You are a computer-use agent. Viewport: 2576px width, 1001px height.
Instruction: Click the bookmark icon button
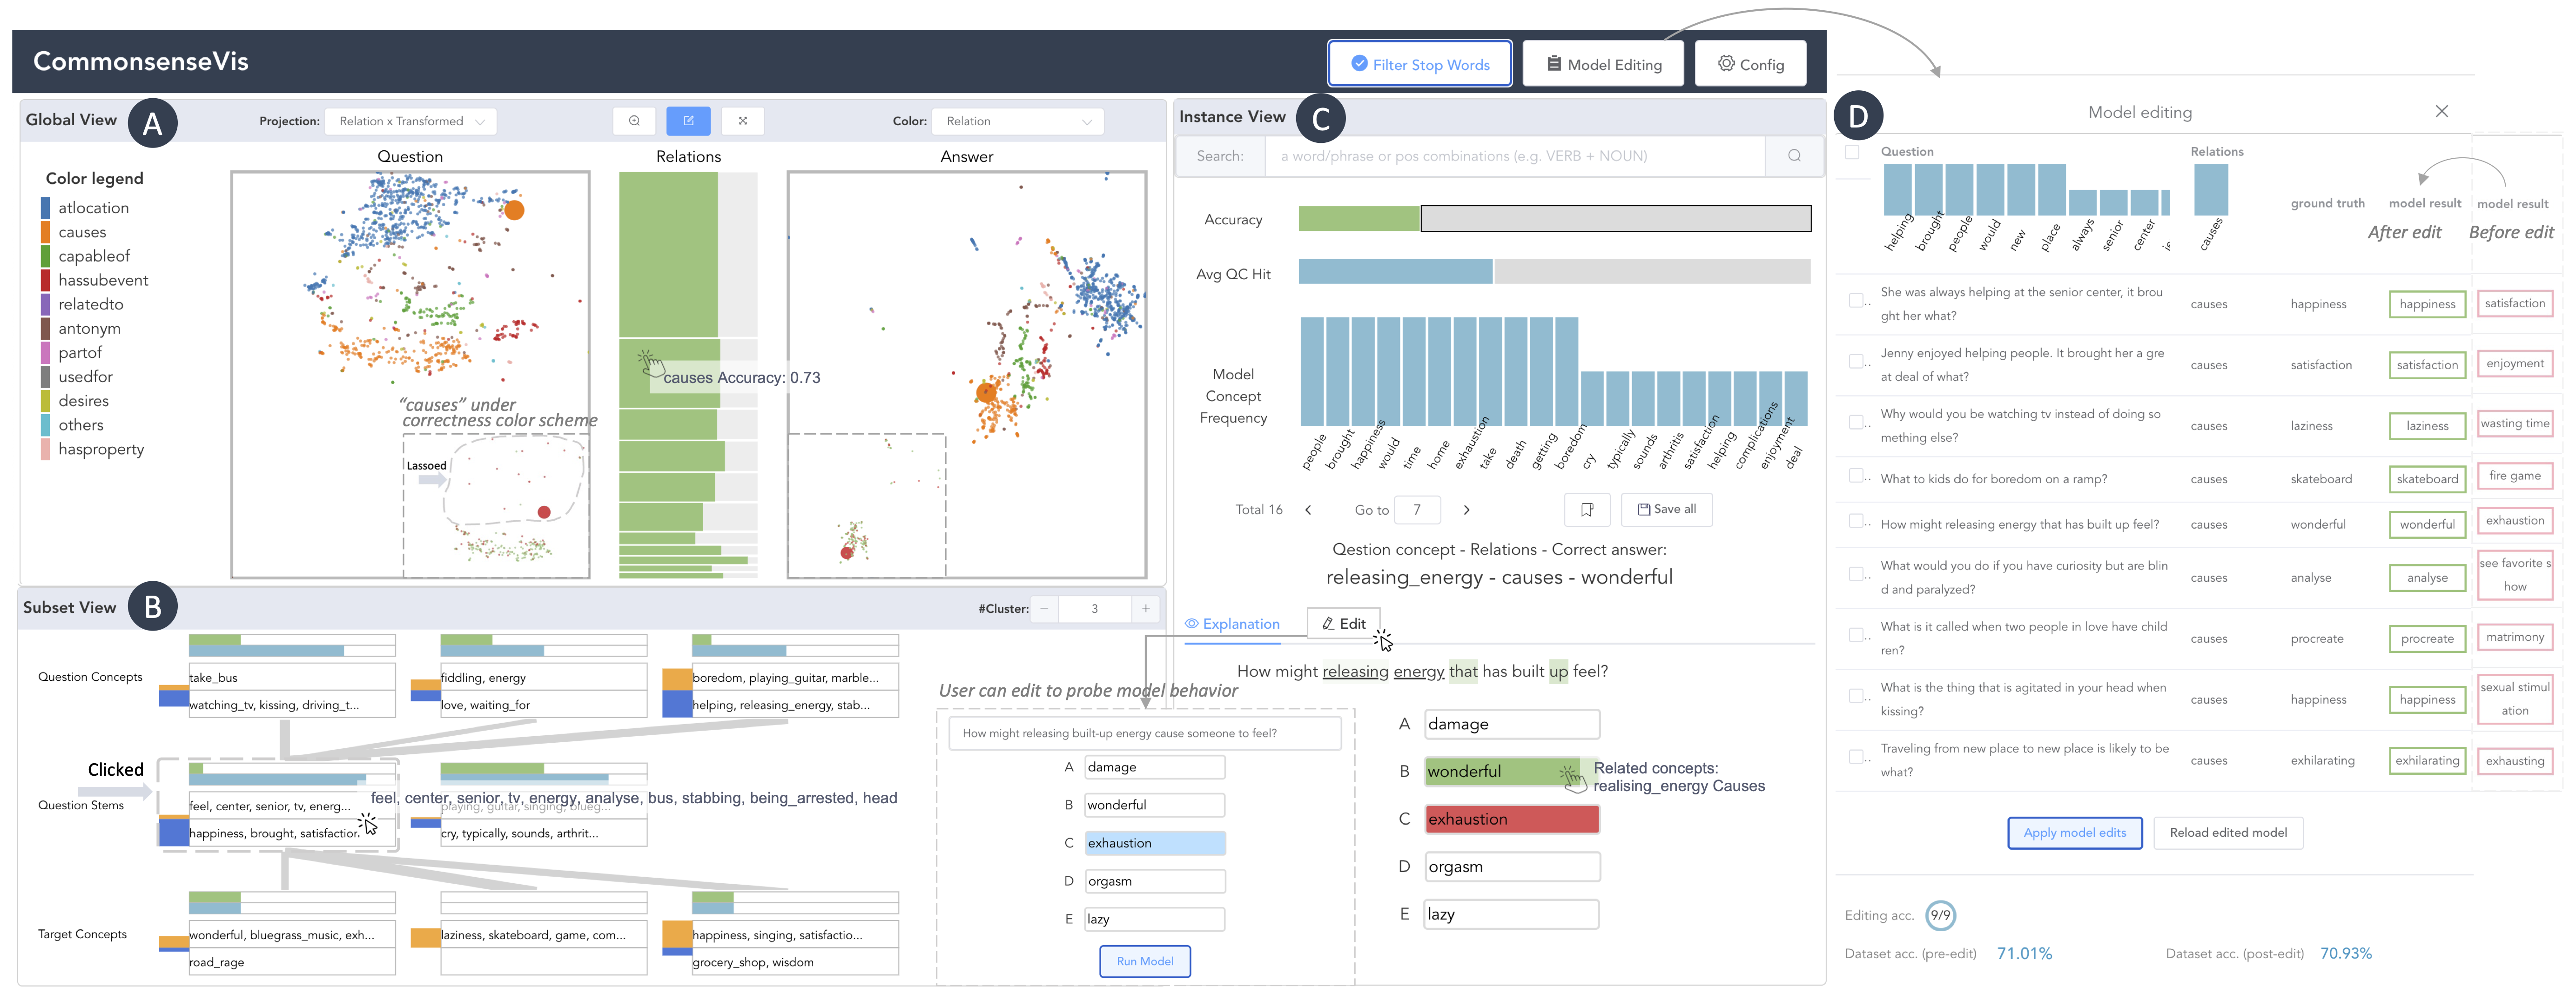1587,510
